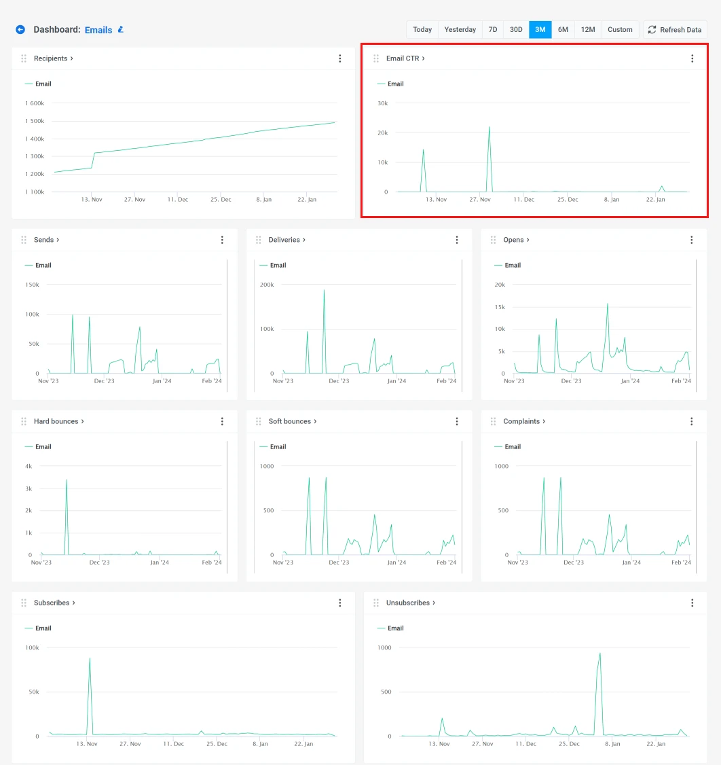Open the kebab menu on Opens card

pyautogui.click(x=692, y=240)
